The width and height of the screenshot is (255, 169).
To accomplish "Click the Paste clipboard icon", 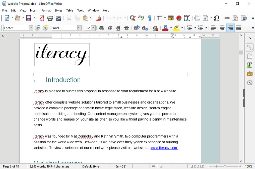I will 85,18.
